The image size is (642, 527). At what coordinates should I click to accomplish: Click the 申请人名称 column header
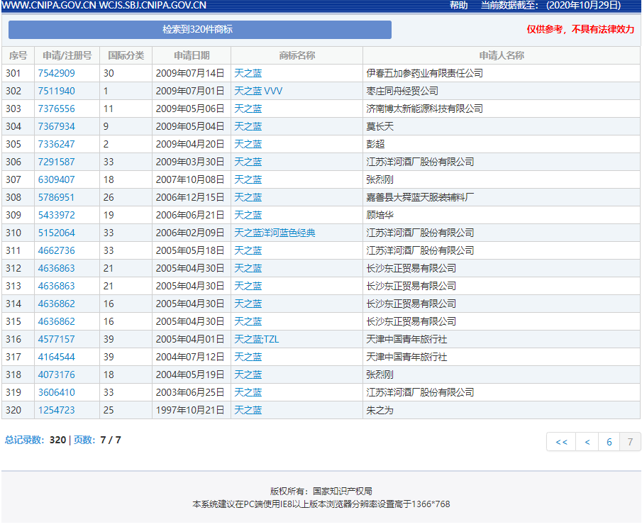point(501,55)
